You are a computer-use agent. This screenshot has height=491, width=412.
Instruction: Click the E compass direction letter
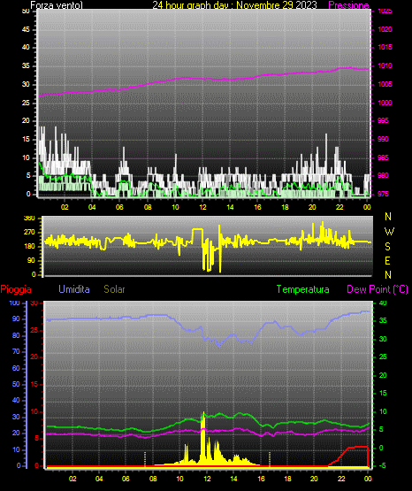(387, 260)
